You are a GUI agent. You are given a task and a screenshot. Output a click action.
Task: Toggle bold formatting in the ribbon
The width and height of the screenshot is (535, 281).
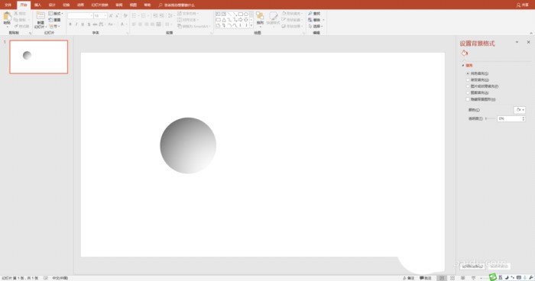point(70,24)
